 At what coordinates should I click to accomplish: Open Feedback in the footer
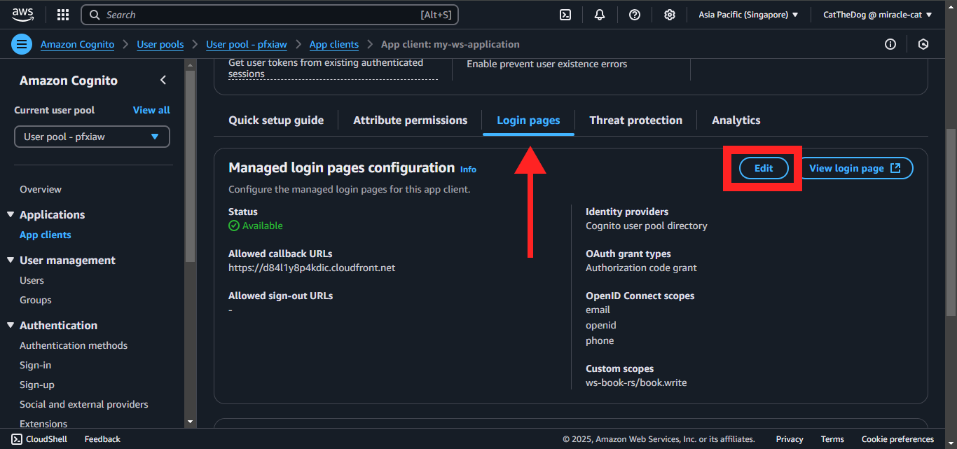click(102, 439)
